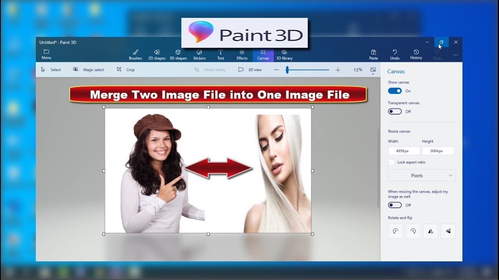The width and height of the screenshot is (499, 280).
Task: Rotate canvas right icon
Action: [413, 231]
